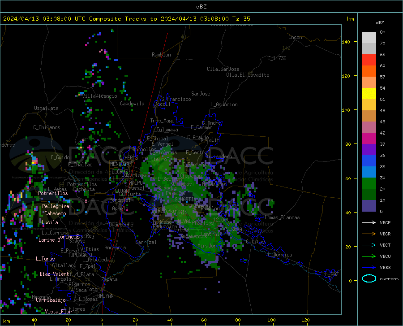
Task: Click the Diaz_Valent place label
Action: tap(54, 274)
